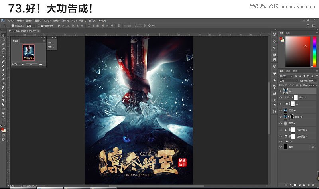Viewport: 319px width, 189px height.
Task: Click delete layer trash icon
Action: 313,185
